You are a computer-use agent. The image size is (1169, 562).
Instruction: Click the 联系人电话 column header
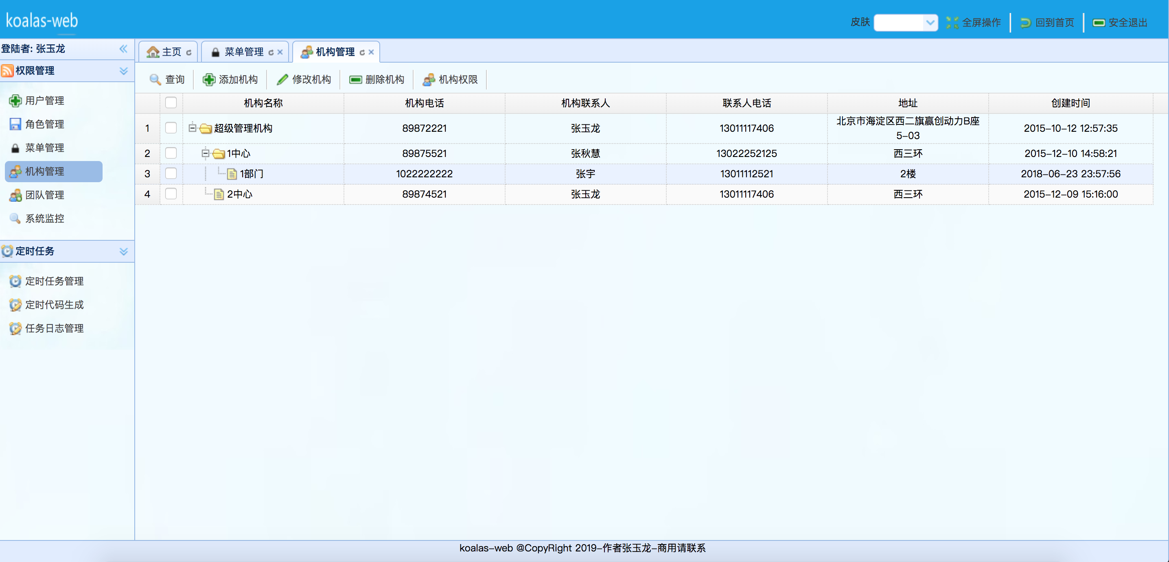coord(746,103)
